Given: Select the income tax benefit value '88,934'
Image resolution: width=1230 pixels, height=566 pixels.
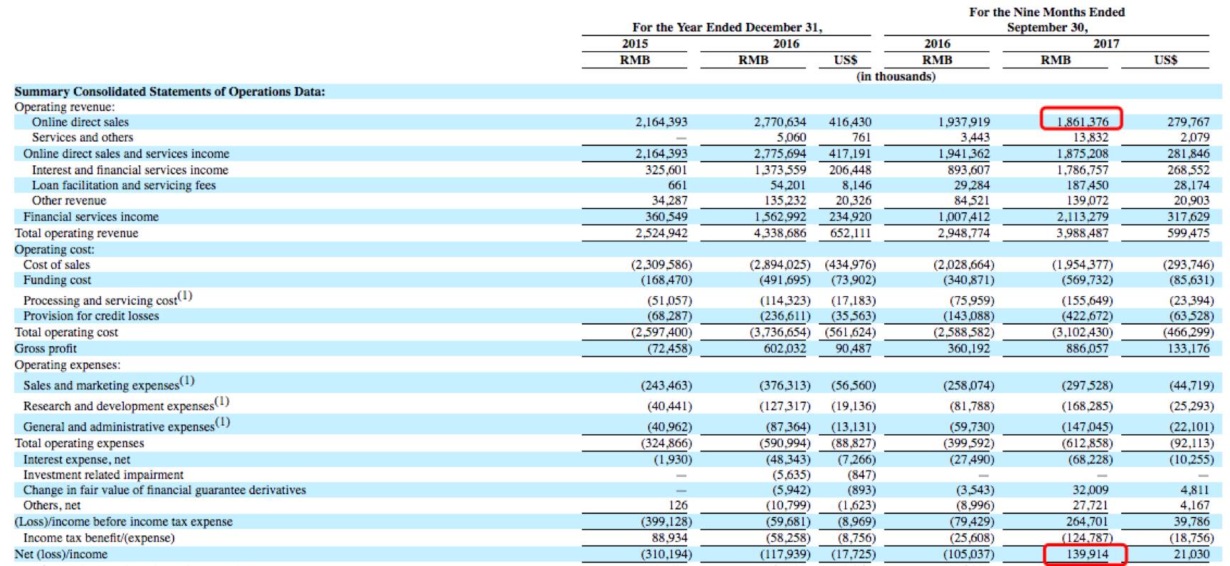Looking at the screenshot, I should (669, 538).
